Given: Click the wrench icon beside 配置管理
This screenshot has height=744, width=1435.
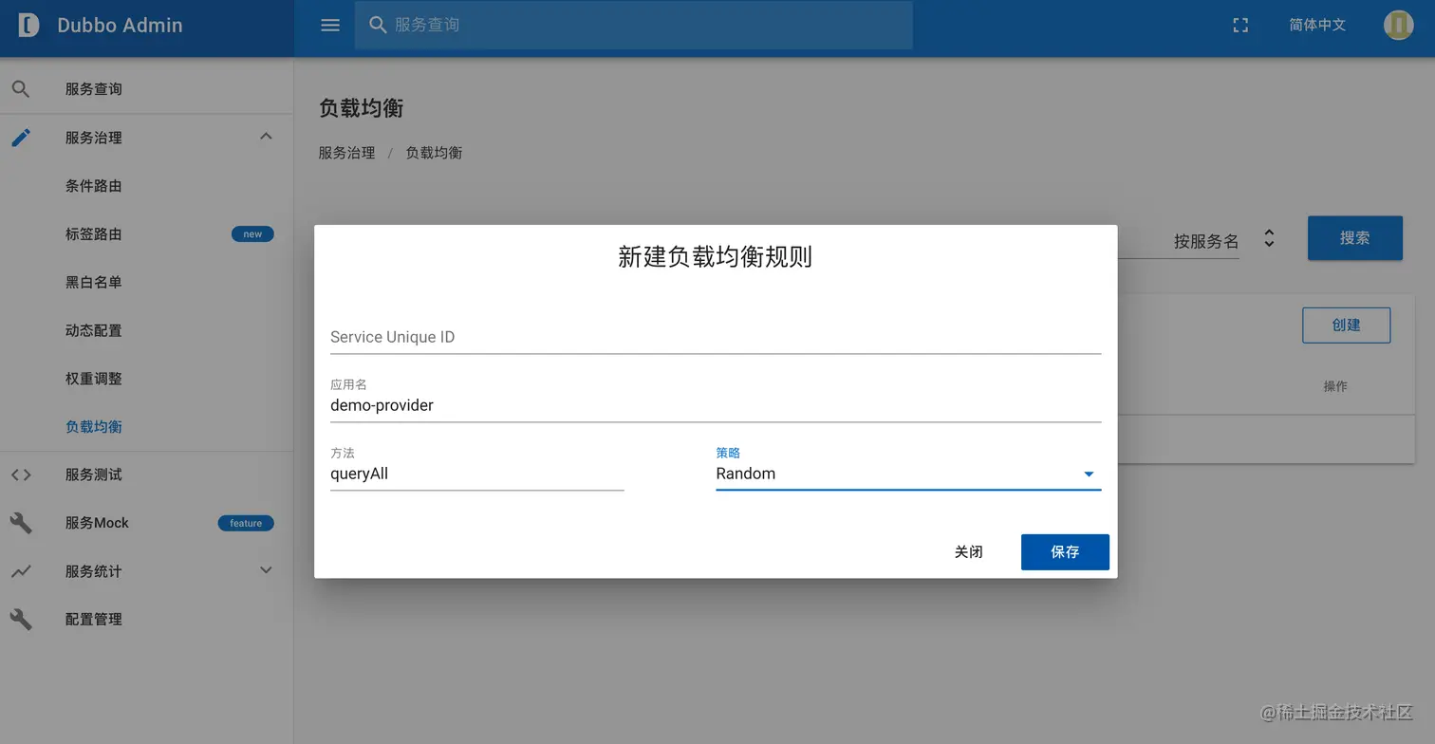Looking at the screenshot, I should click(x=21, y=620).
